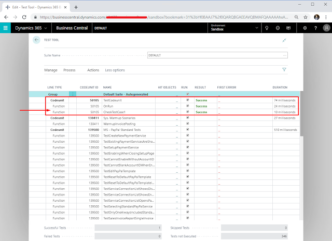This screenshot has width=332, height=241.
Task: Click the browser reload button
Action: tap(24, 17)
